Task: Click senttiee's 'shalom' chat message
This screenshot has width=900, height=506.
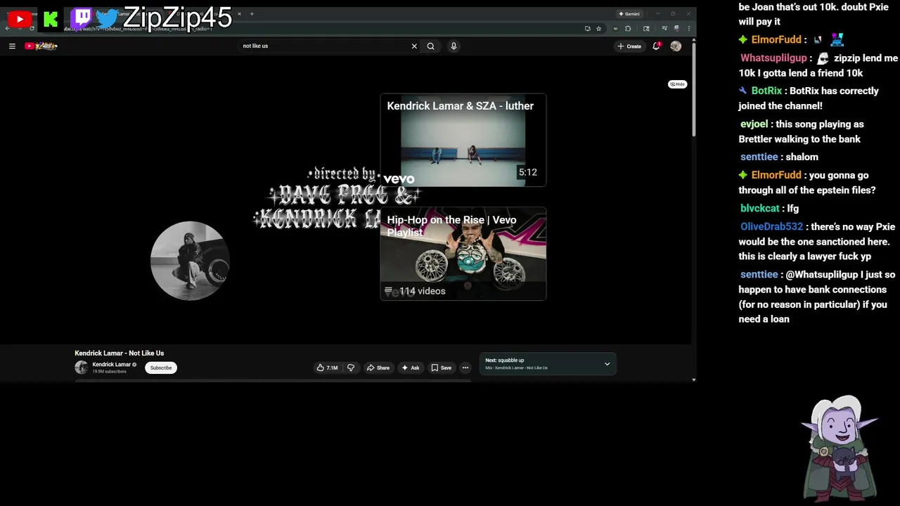Action: pyautogui.click(x=802, y=157)
